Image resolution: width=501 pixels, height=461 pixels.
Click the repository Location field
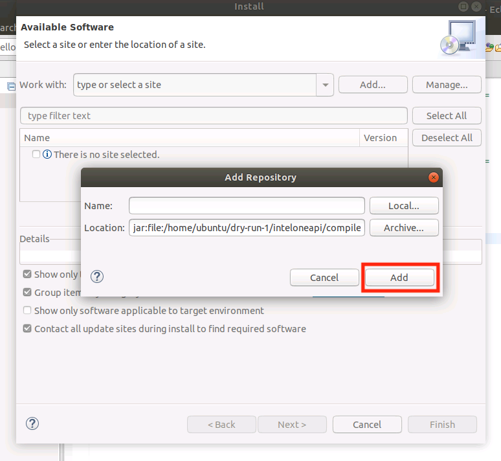click(247, 228)
